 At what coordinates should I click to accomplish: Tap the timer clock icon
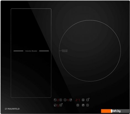pos(78,105)
